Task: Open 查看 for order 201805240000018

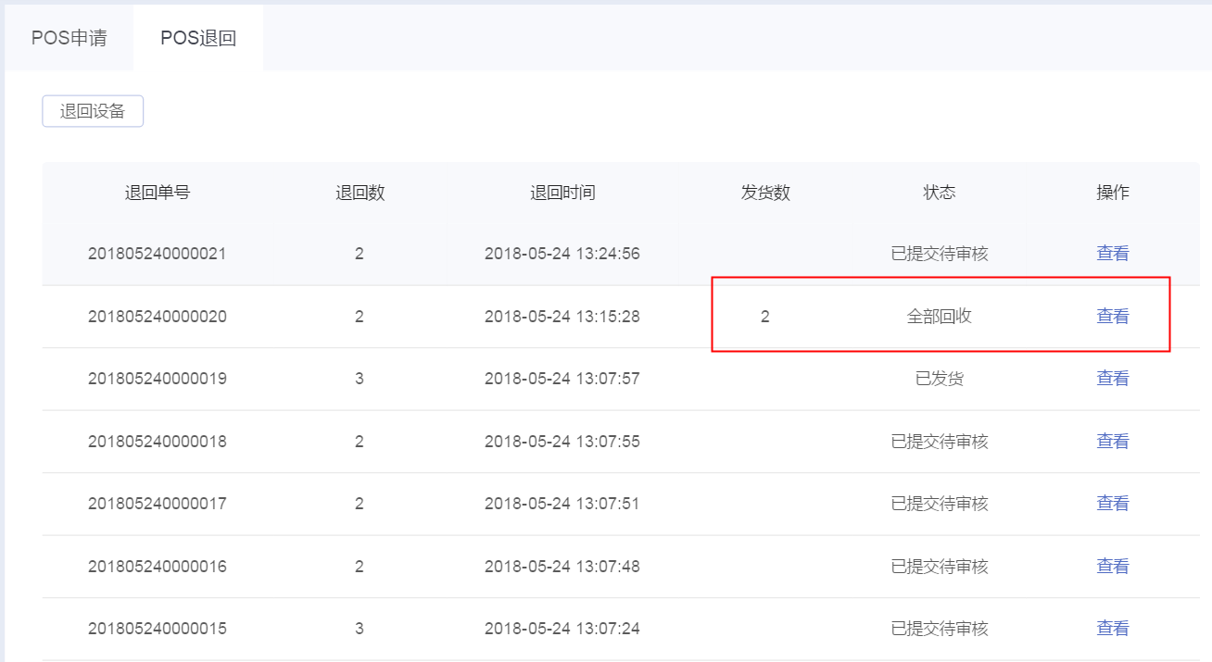Action: (x=1113, y=442)
